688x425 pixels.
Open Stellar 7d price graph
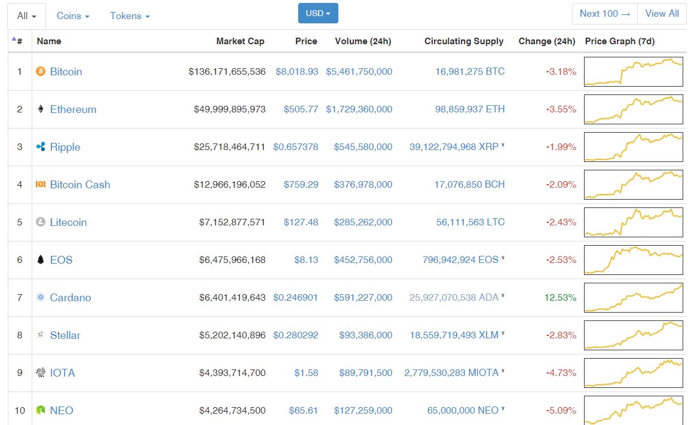[633, 335]
